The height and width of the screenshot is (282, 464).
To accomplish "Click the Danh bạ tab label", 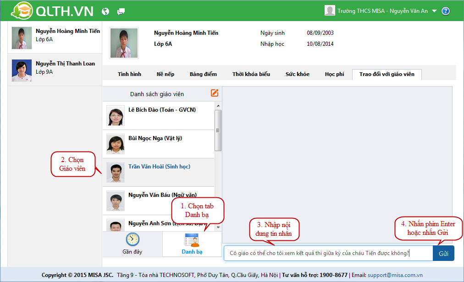I will point(192,252).
